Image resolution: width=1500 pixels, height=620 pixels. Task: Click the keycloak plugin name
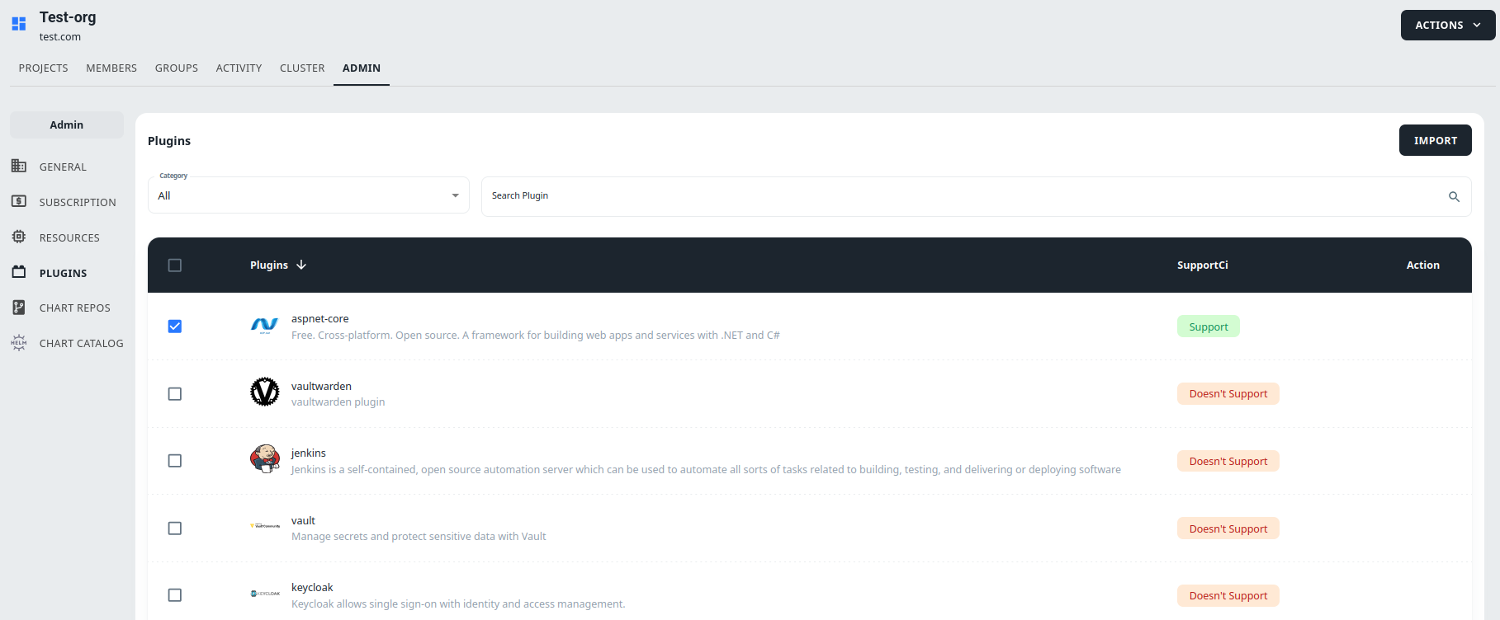(x=312, y=587)
